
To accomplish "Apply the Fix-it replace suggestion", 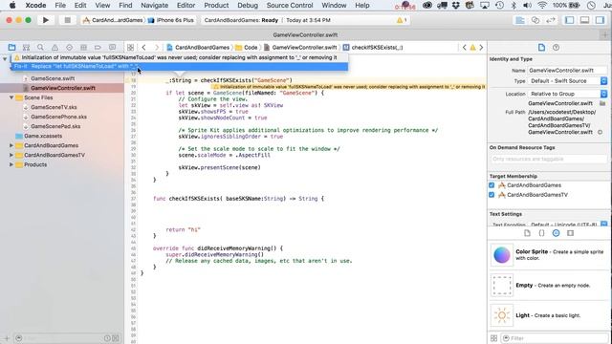I will click(180, 66).
